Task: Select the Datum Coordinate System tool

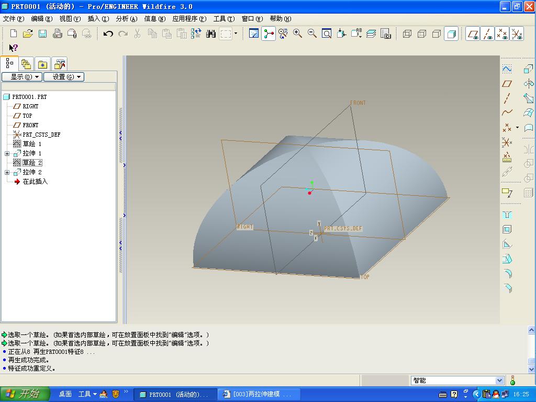Action: point(507,142)
